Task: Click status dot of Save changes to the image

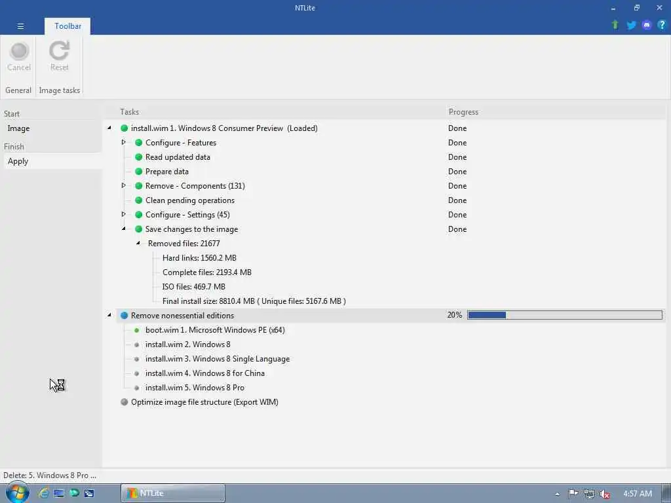Action: [139, 229]
